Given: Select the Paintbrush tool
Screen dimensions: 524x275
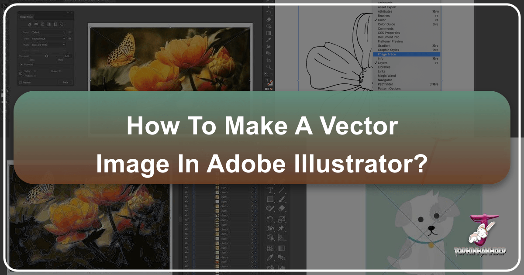Looking at the screenshot, I should click(282, 199).
